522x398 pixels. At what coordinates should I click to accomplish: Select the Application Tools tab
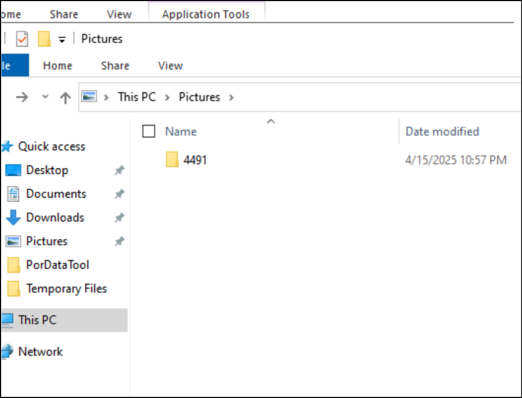pos(206,15)
